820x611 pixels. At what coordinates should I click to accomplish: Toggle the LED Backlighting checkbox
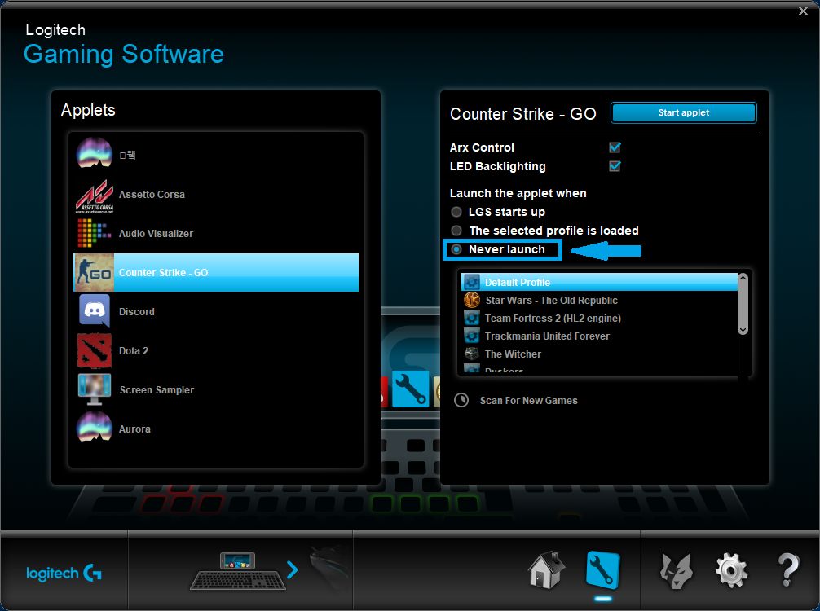(x=615, y=166)
